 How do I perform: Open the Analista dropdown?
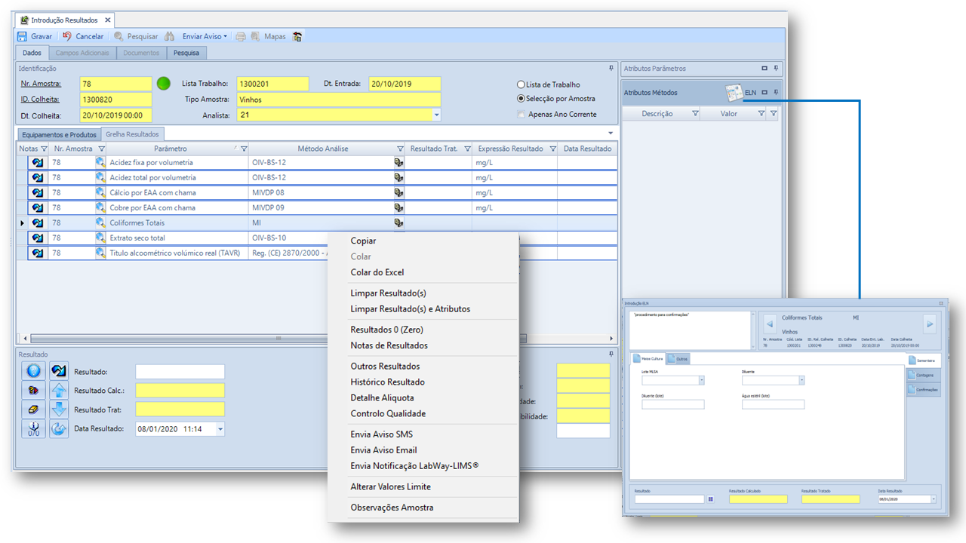[436, 115]
